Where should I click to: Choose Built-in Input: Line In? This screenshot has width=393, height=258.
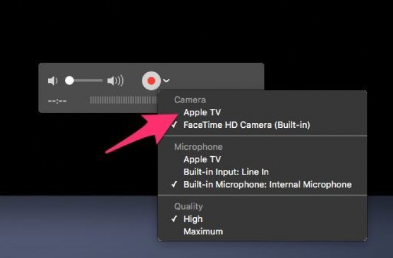pyautogui.click(x=226, y=172)
